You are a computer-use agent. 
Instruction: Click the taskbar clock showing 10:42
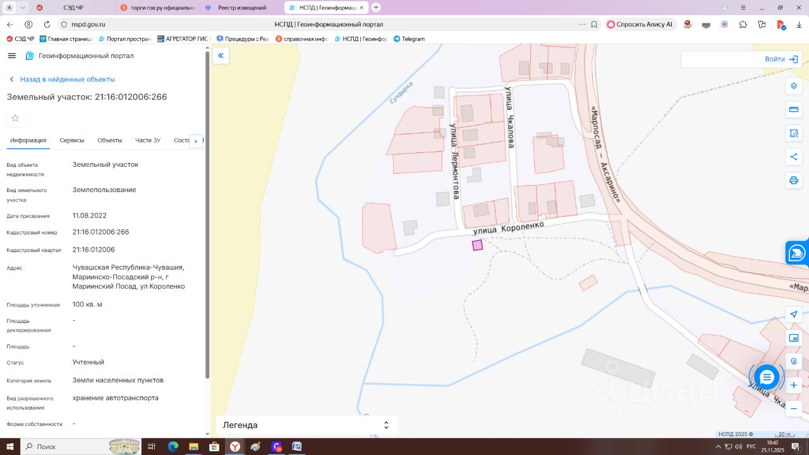click(772, 447)
